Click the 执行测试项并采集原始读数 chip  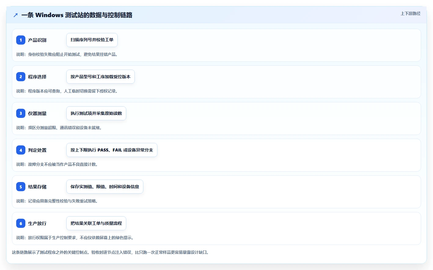96,113
